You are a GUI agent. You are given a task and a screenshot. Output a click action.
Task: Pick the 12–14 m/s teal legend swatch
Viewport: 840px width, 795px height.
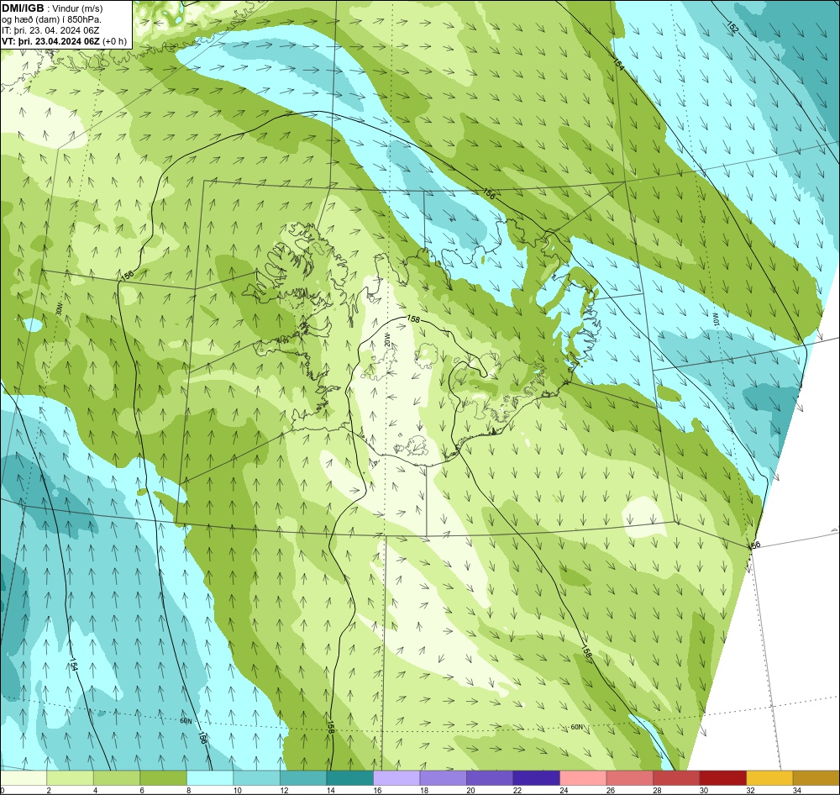[x=303, y=778]
